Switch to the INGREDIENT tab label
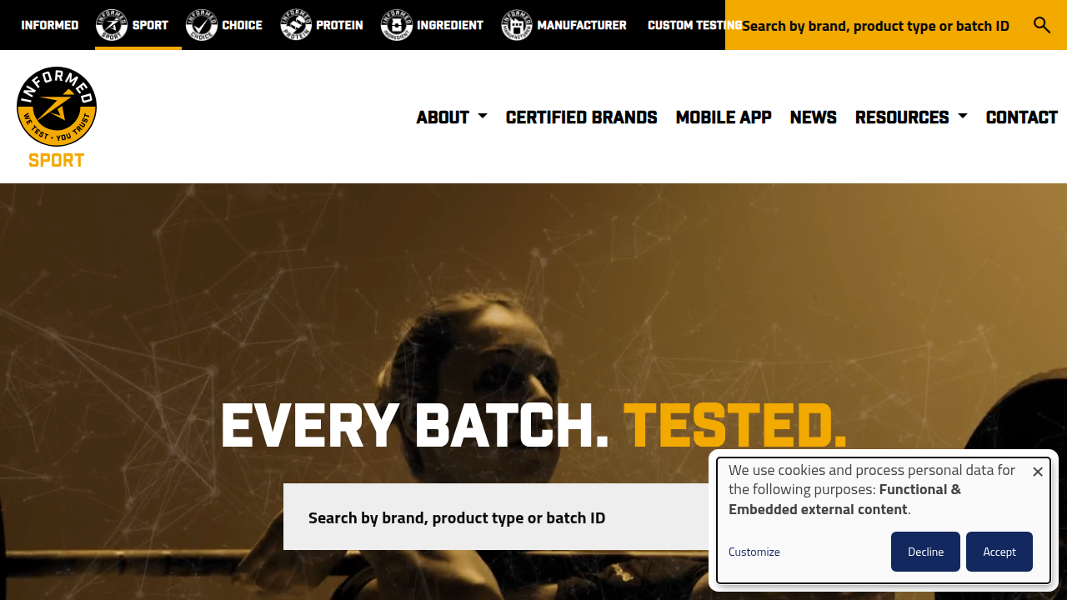The height and width of the screenshot is (600, 1067). [450, 25]
